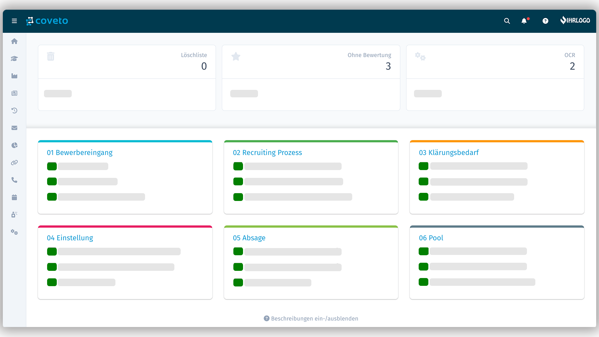Open the phone icon in the sidebar
The height and width of the screenshot is (337, 599).
14,180
